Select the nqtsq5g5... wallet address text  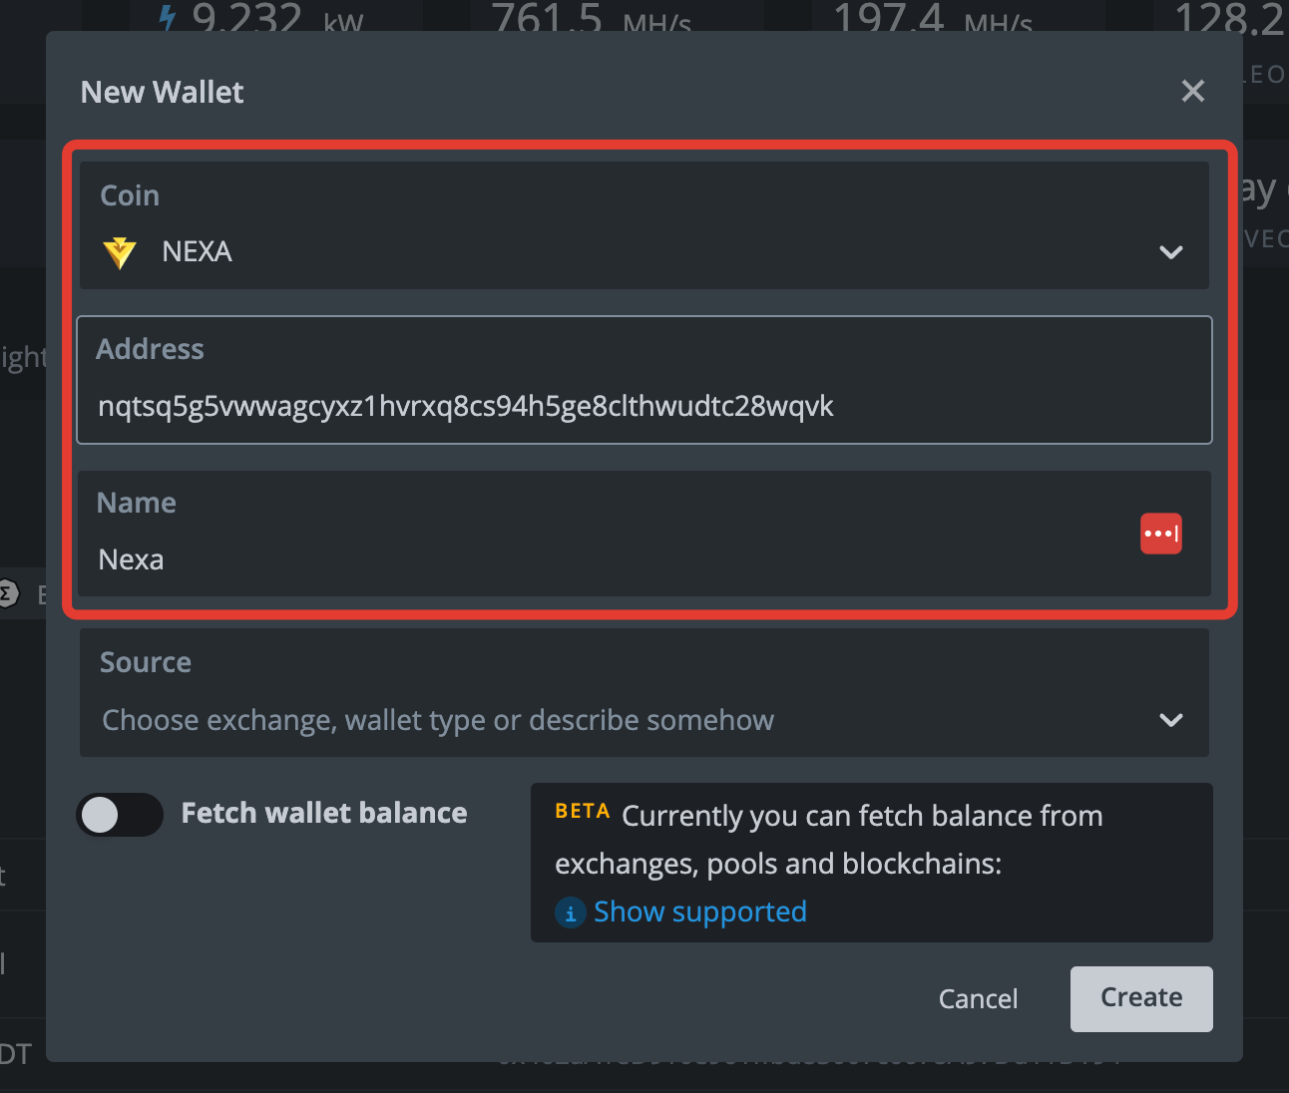(x=465, y=406)
